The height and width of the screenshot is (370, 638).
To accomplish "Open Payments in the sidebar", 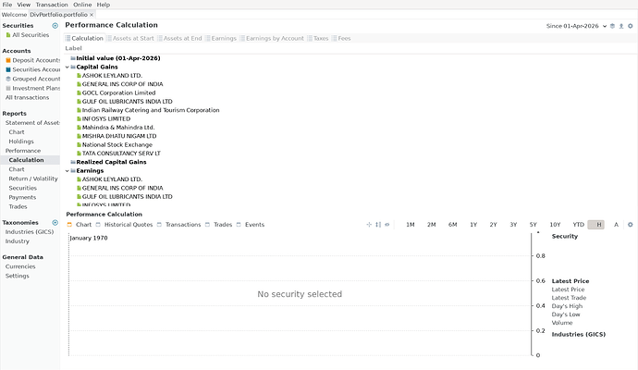I will pyautogui.click(x=22, y=197).
